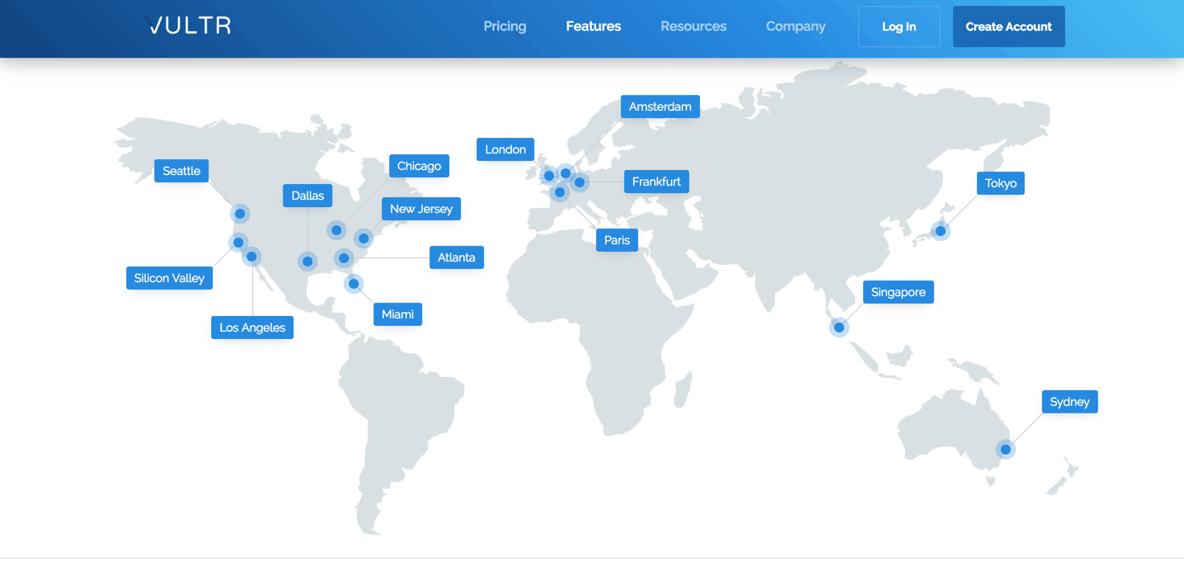The width and height of the screenshot is (1184, 561).
Task: Click the New Jersey map marker dot
Action: click(364, 238)
